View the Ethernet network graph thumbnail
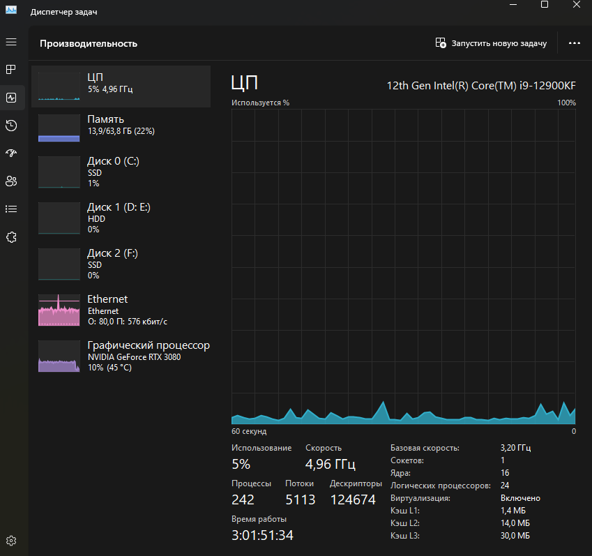 59,310
